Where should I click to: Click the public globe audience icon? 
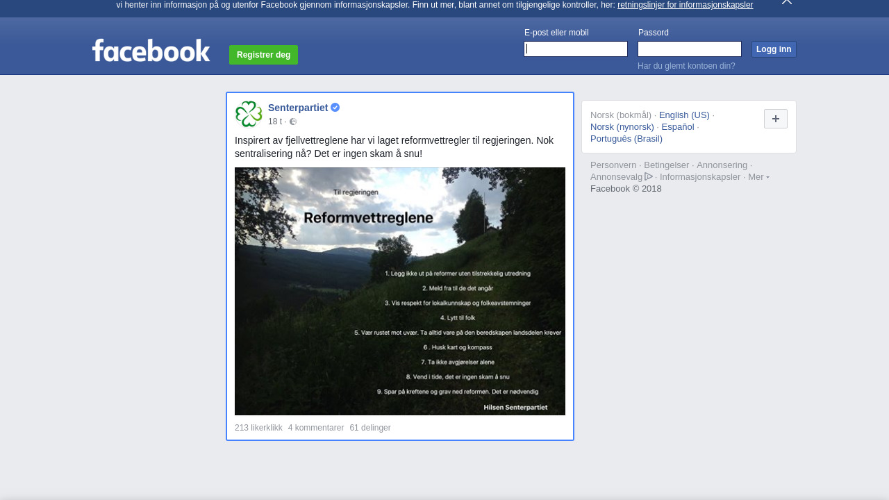[x=293, y=122]
